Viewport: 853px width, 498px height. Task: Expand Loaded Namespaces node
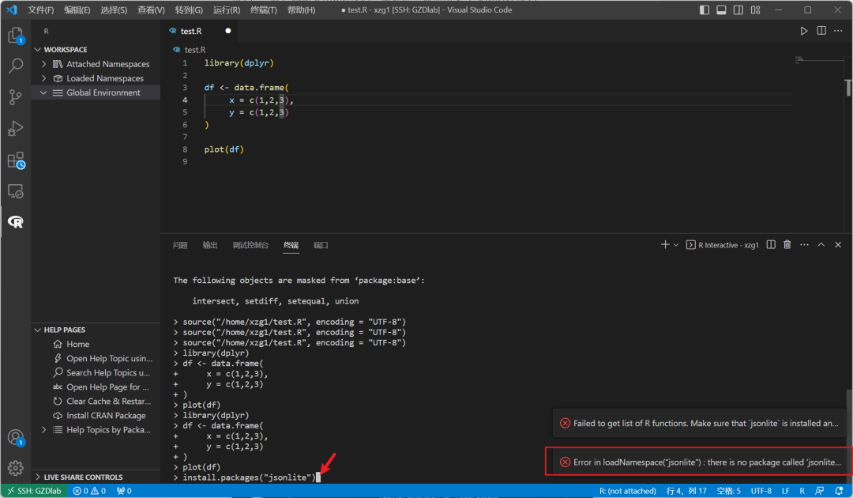pyautogui.click(x=43, y=78)
